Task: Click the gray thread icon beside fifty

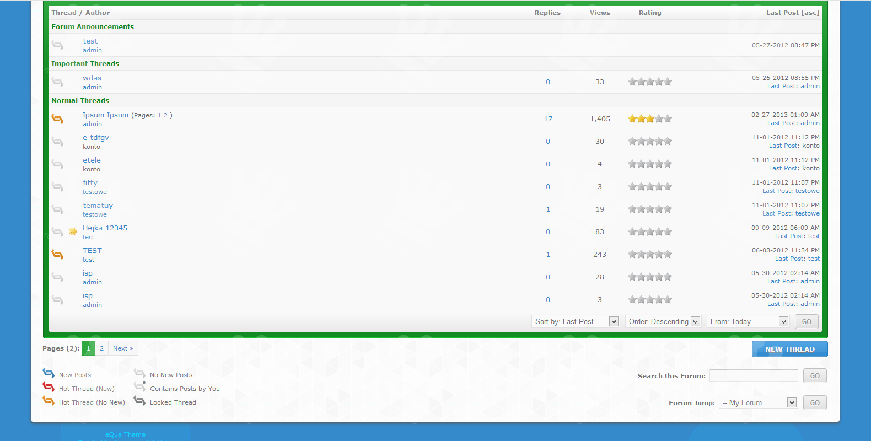Action: click(x=57, y=187)
